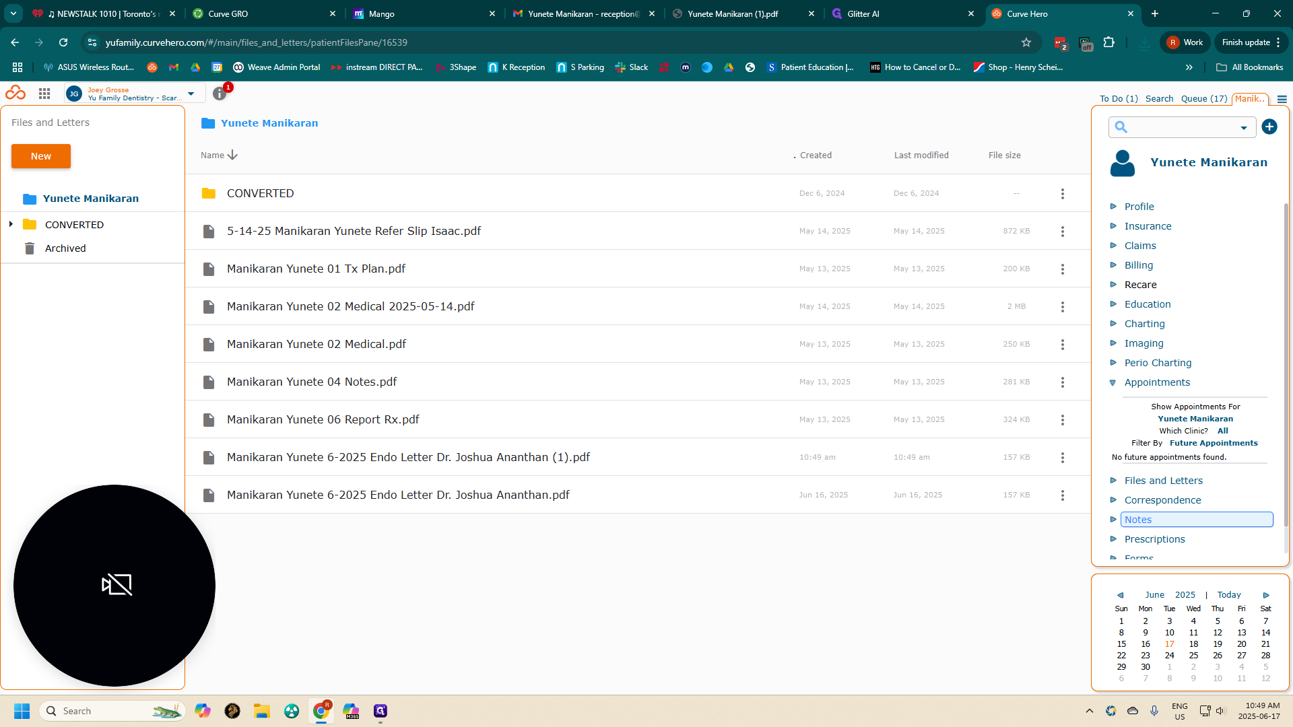The height and width of the screenshot is (727, 1293).
Task: Go to previous month in calendar
Action: 1121,595
